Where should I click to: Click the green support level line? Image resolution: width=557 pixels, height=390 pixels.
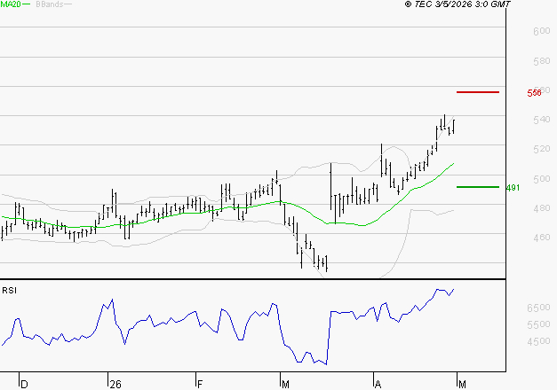pyautogui.click(x=478, y=187)
